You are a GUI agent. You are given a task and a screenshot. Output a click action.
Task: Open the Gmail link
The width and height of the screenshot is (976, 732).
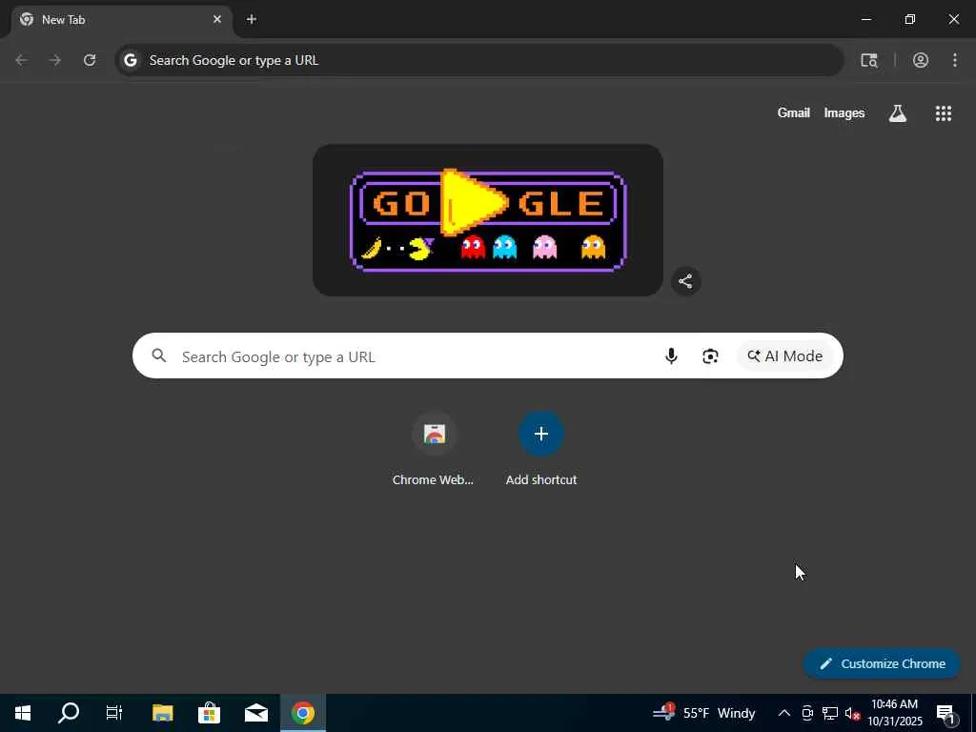[794, 112]
